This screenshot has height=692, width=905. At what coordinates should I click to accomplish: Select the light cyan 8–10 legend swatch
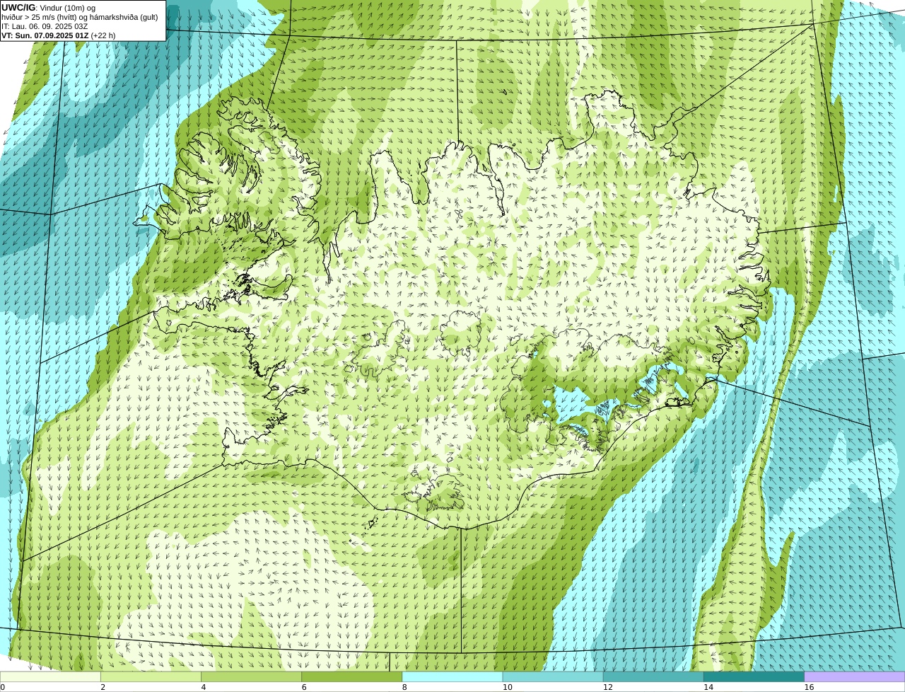pos(452,676)
